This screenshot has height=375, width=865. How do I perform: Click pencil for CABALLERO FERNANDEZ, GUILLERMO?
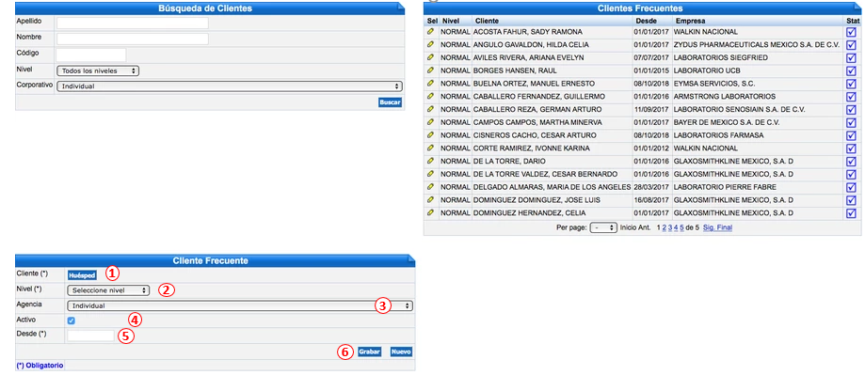click(430, 97)
